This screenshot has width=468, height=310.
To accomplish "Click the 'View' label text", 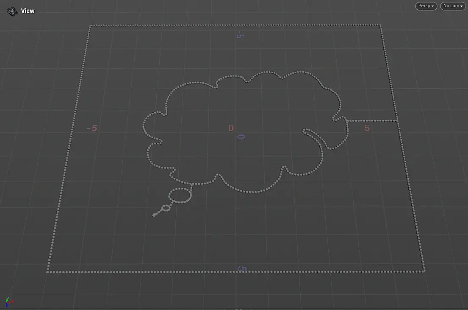I will (x=28, y=11).
